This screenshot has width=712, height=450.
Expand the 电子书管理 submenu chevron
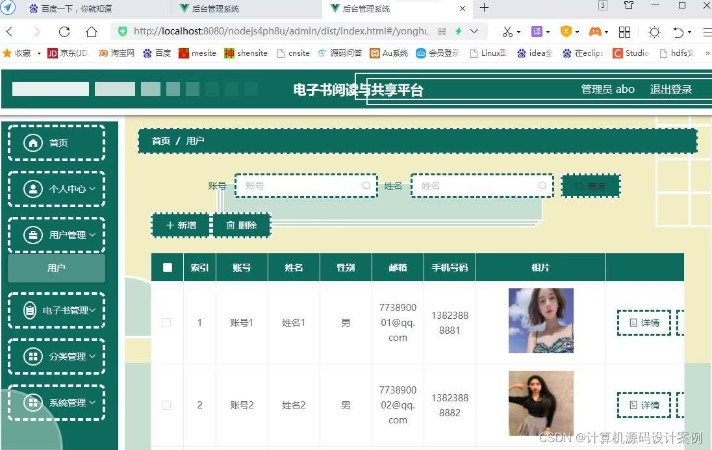pos(93,310)
